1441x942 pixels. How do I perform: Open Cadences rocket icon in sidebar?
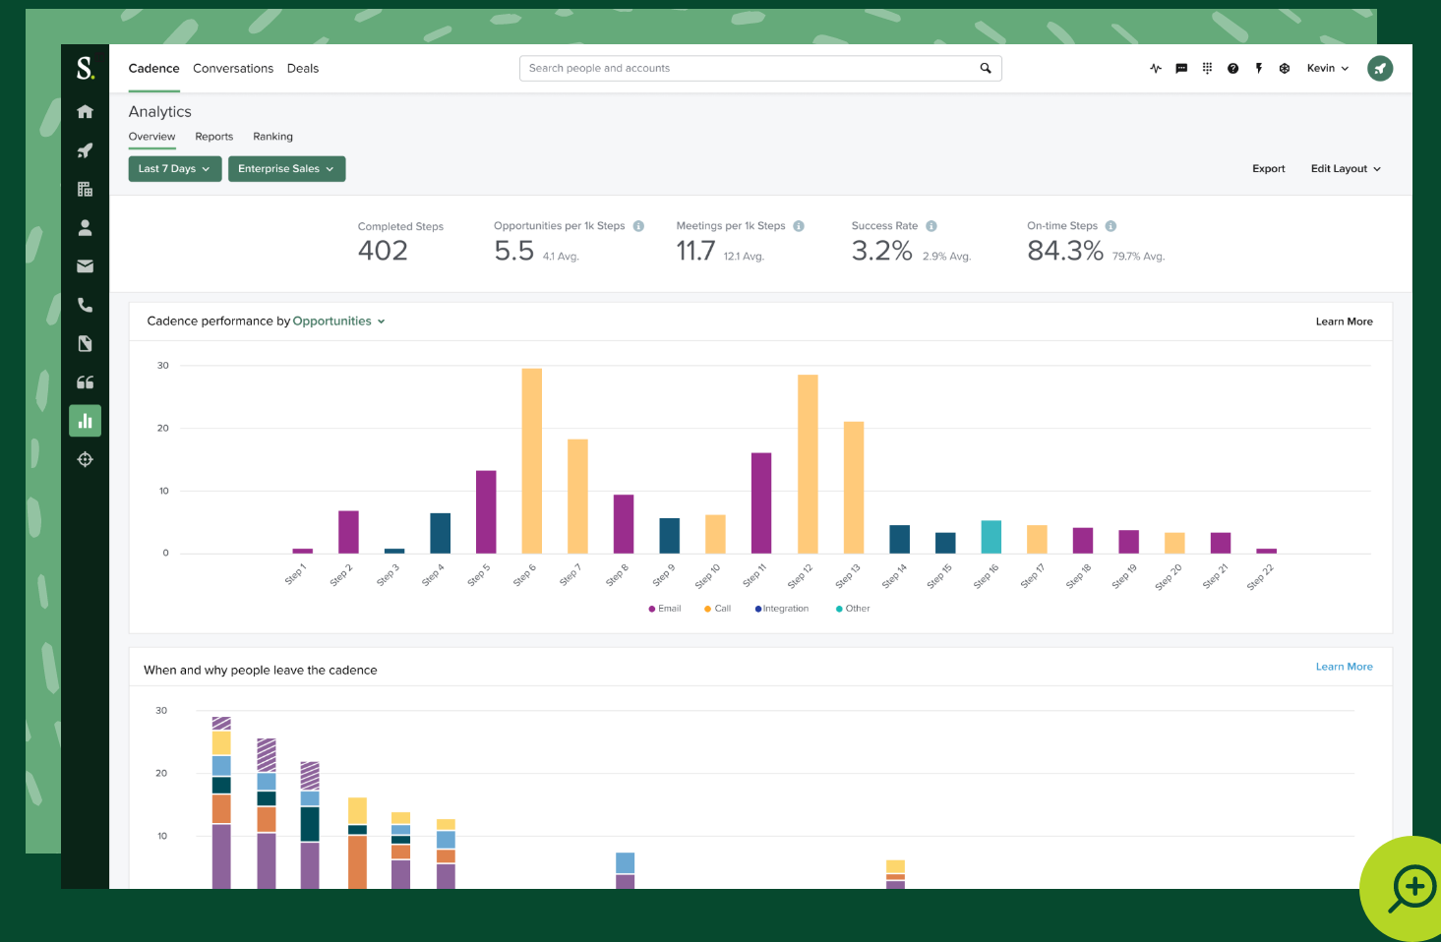click(86, 150)
